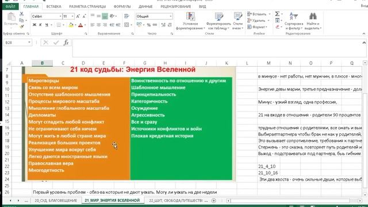Toggle bold (Ж) formatting
The height and width of the screenshot is (207, 368).
[34, 25]
